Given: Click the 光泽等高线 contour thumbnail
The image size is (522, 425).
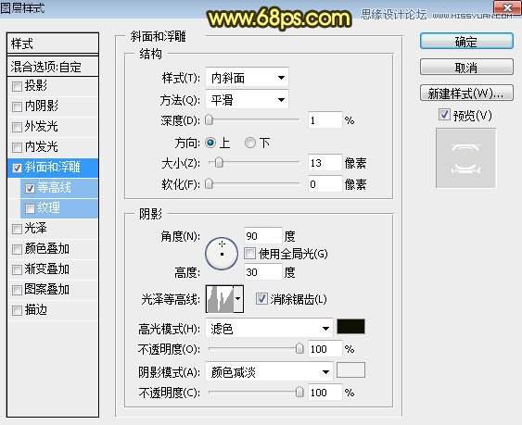Looking at the screenshot, I should (220, 299).
